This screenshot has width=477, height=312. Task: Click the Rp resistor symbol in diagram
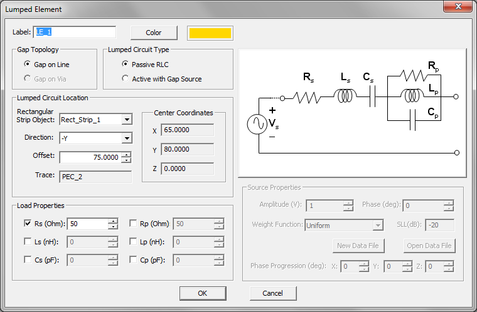click(414, 75)
